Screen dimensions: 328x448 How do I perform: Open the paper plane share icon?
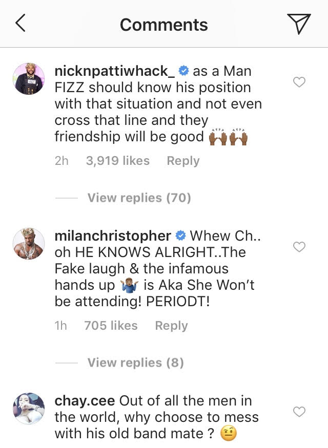[299, 24]
